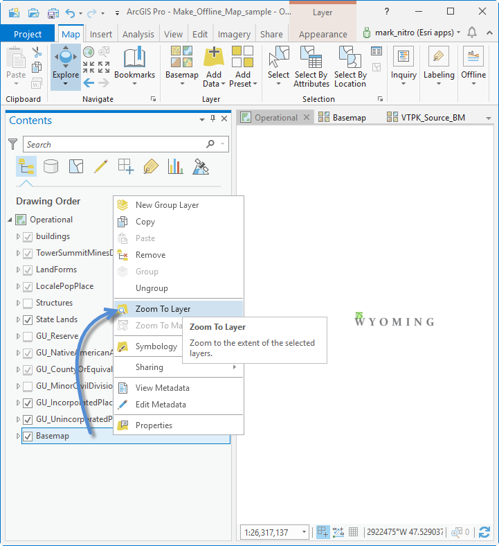Switch to List By Data Source

51,166
